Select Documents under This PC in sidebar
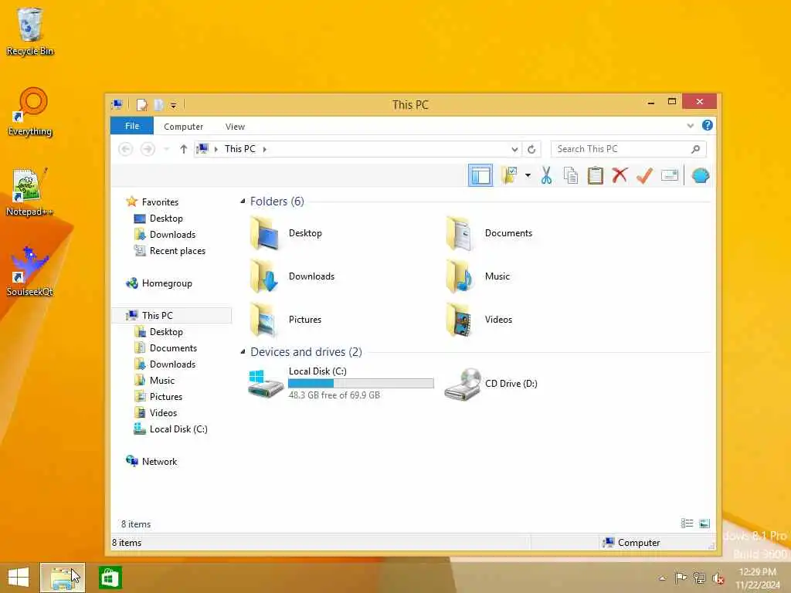The height and width of the screenshot is (593, 791). 173,348
